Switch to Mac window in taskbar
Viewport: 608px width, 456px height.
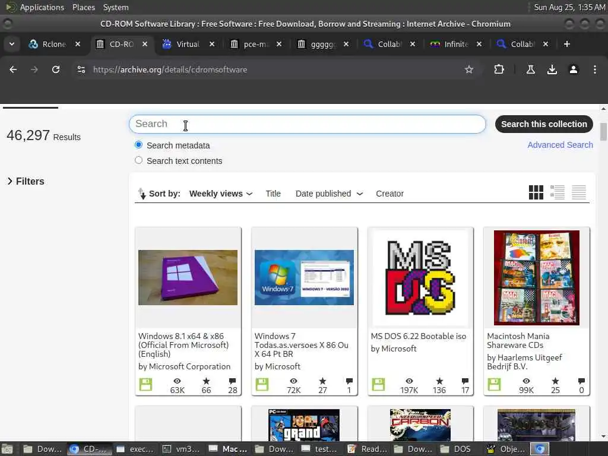point(229,449)
